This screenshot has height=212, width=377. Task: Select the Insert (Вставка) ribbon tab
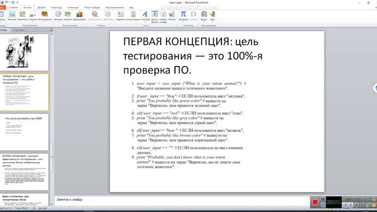click(x=28, y=8)
